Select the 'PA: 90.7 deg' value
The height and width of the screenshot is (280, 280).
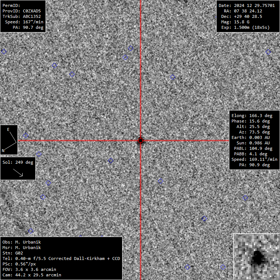coord(28,27)
